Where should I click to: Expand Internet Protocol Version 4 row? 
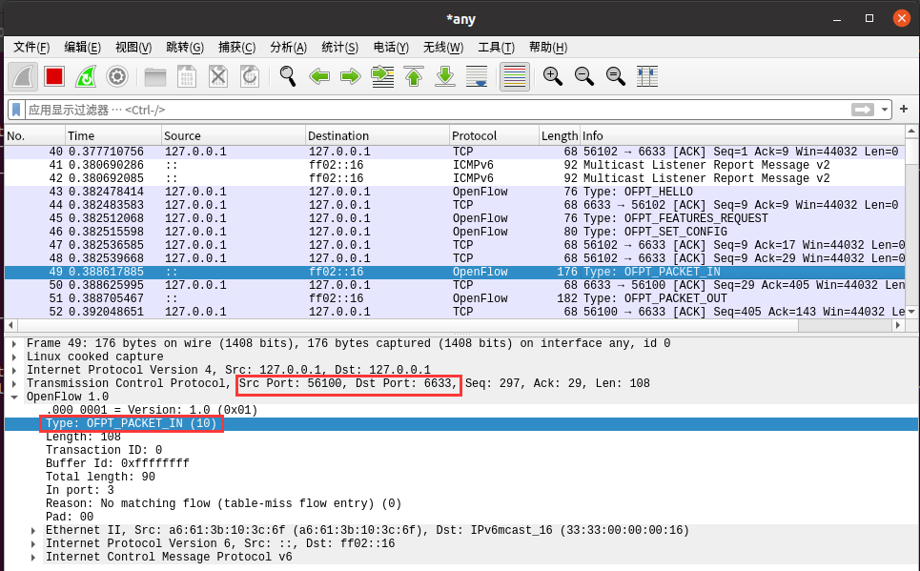pyautogui.click(x=14, y=370)
